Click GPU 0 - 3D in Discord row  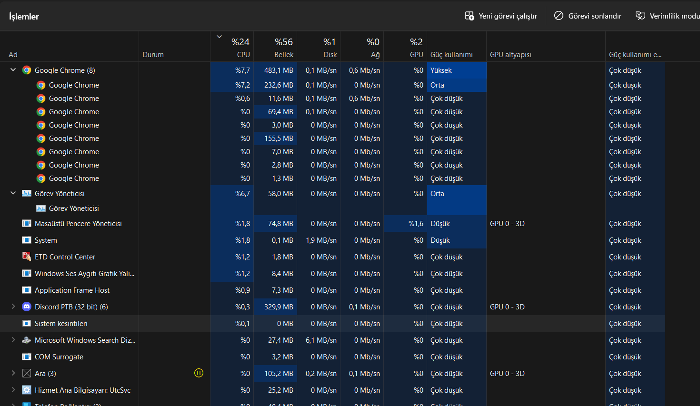(507, 307)
